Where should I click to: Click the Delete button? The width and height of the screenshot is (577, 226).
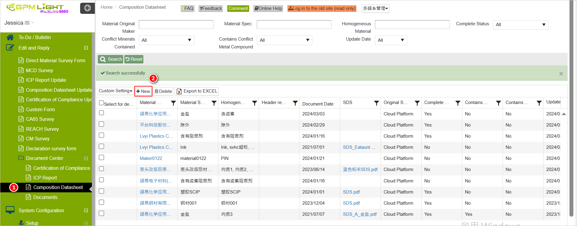[163, 91]
